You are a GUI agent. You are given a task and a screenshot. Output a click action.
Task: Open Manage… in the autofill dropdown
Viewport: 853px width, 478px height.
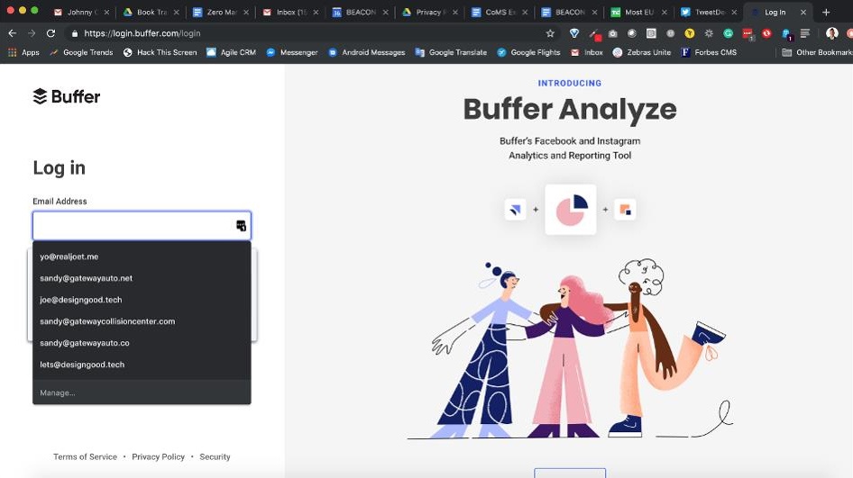coord(58,392)
